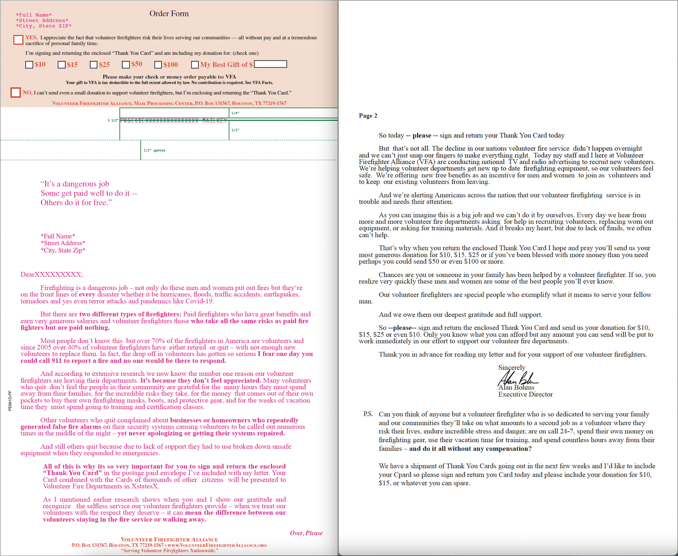The height and width of the screenshot is (556, 678).
Task: Select the $50 donation checkbox
Action: (x=126, y=65)
